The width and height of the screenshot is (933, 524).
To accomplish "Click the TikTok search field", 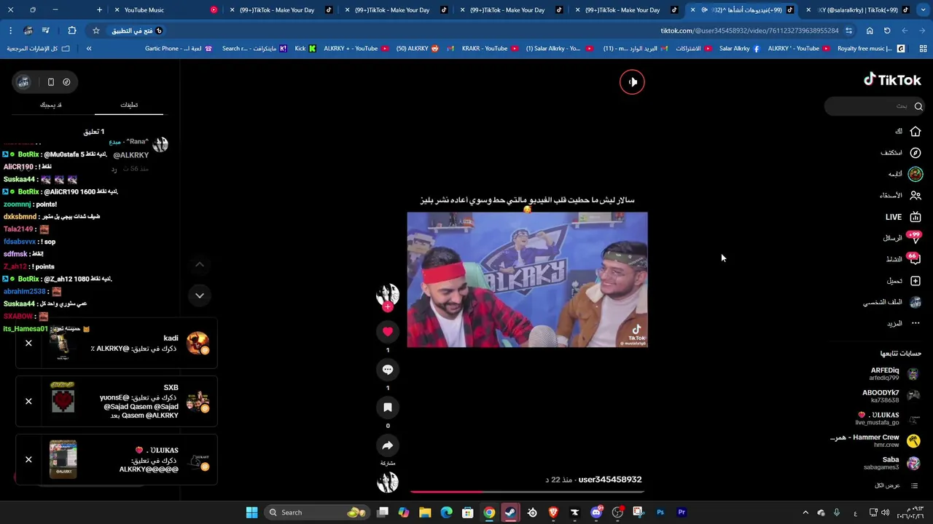I will [x=875, y=106].
